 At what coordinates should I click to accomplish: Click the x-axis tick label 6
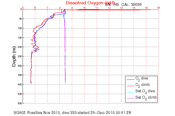35,8
